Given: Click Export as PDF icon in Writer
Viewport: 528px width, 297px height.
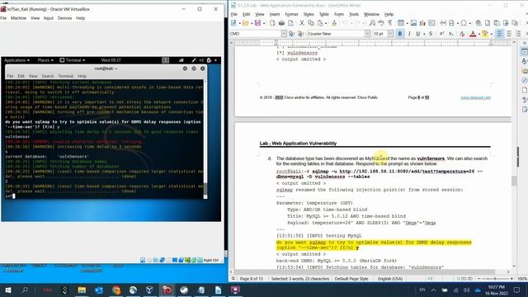Looking at the screenshot, I should tap(272, 23).
